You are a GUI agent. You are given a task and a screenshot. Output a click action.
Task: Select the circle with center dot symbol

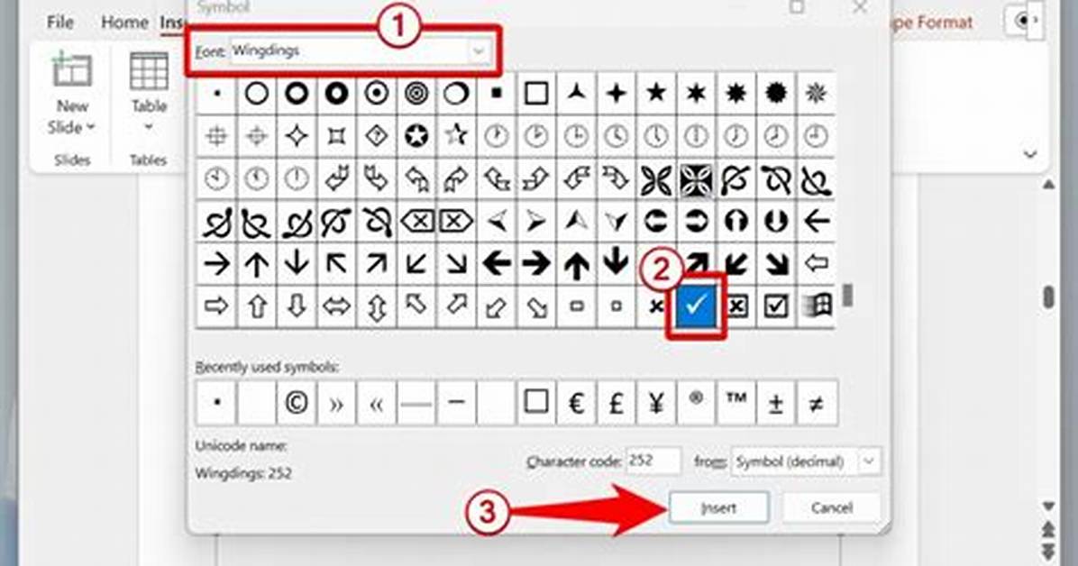click(x=376, y=93)
